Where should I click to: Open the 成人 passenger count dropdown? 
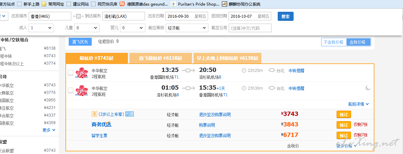coord(41,28)
